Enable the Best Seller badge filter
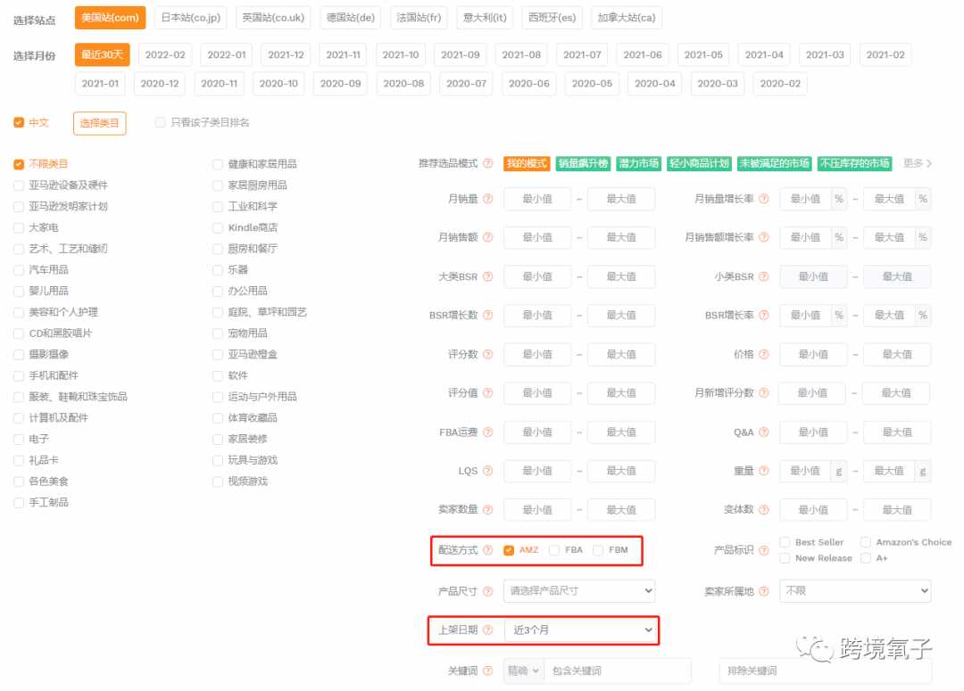 [x=785, y=542]
